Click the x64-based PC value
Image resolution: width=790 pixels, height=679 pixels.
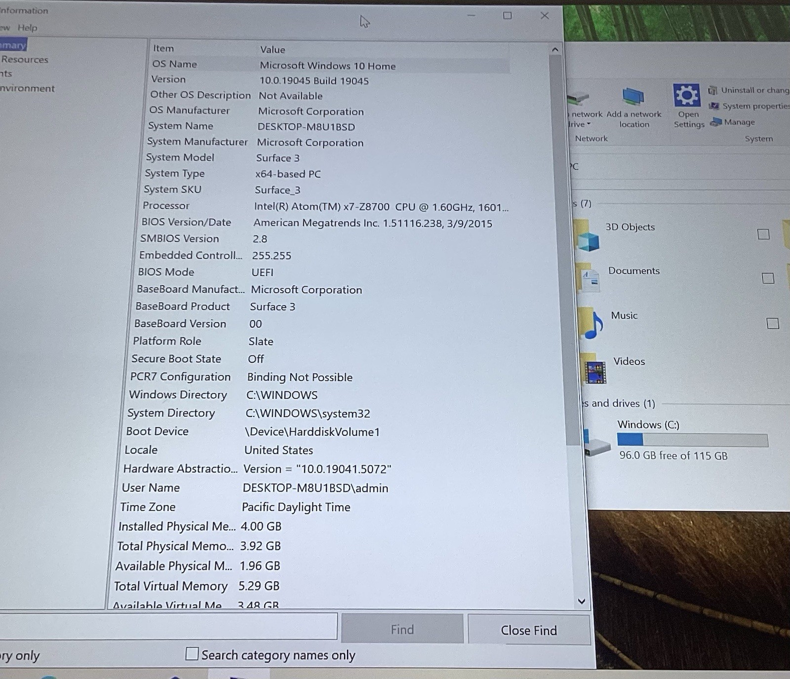click(x=288, y=174)
